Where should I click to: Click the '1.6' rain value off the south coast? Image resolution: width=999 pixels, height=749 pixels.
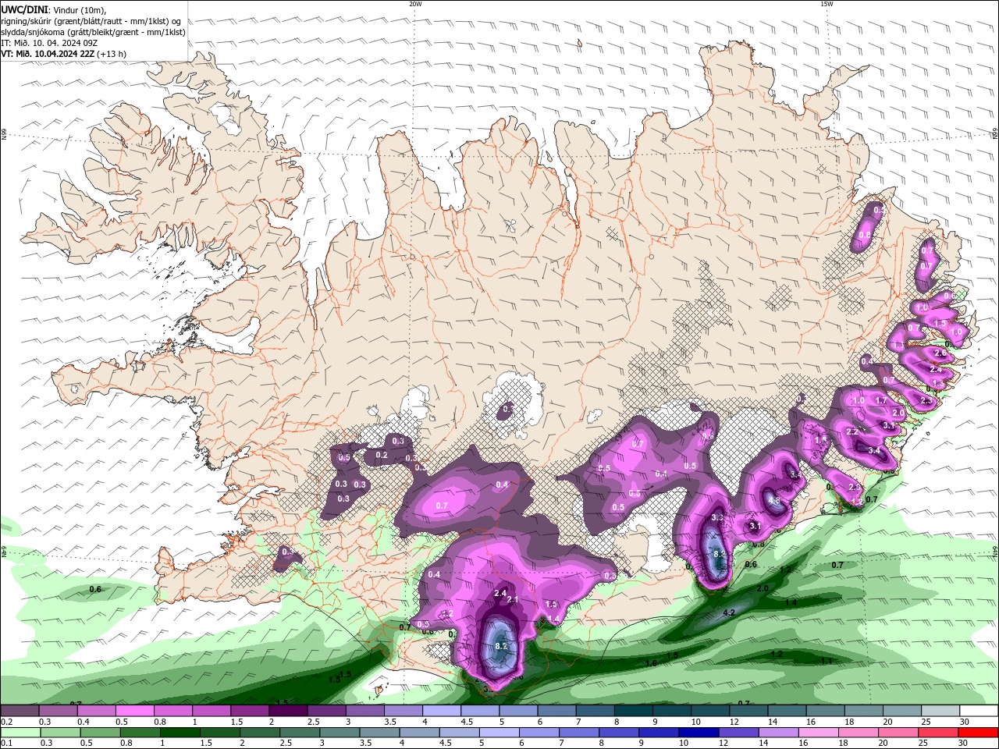coord(652,663)
